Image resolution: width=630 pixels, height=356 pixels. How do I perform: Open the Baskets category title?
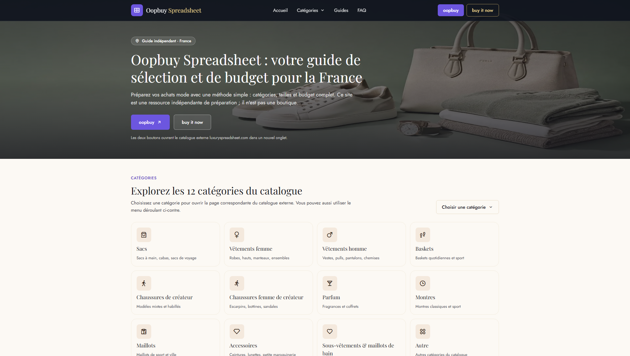tap(424, 249)
